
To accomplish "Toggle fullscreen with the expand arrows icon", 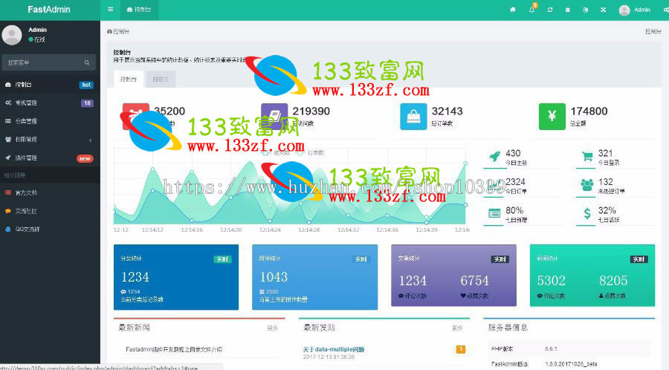I will pyautogui.click(x=604, y=10).
